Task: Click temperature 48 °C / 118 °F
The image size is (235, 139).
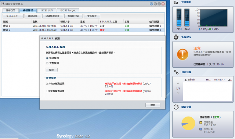Action: 89,30
